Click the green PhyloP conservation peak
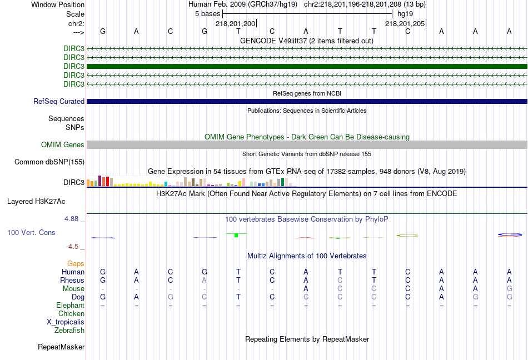Image resolution: width=528 pixels, height=360 pixels. (x=236, y=235)
